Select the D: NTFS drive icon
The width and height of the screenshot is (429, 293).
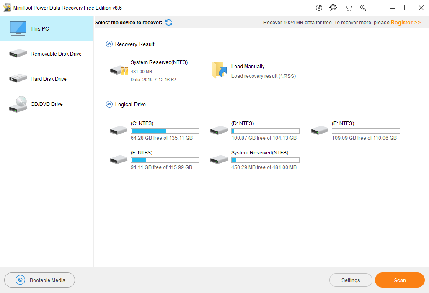(219, 130)
